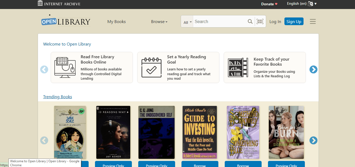
Task: Click the magnifying glass search icon
Action: click(x=250, y=21)
